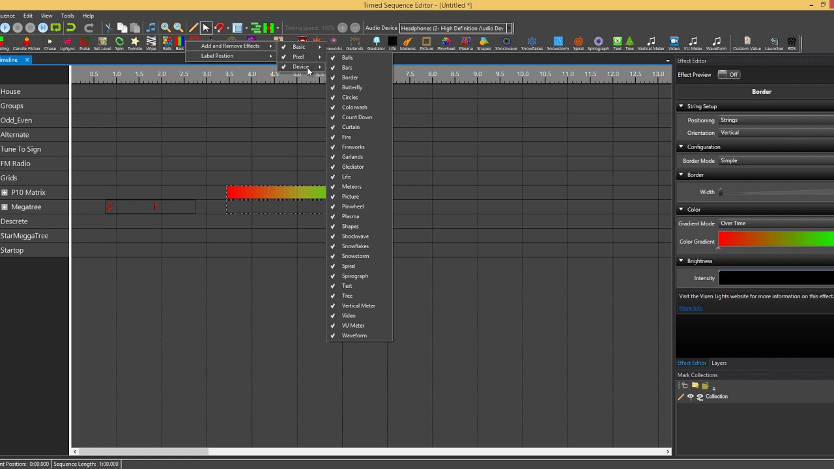
Task: Select the gradient effect on P10 Matrix
Action: pos(276,193)
